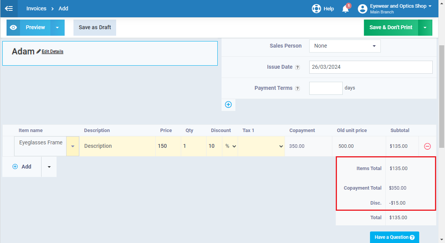Change the discount type percent selector
Image resolution: width=445 pixels, height=243 pixels.
[230, 146]
